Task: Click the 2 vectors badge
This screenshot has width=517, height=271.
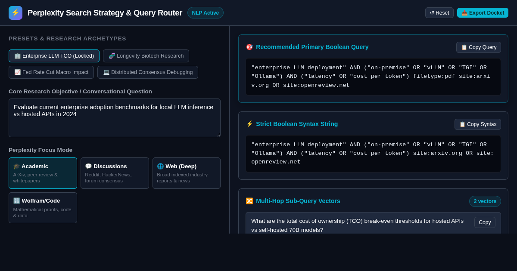Action: (x=485, y=201)
